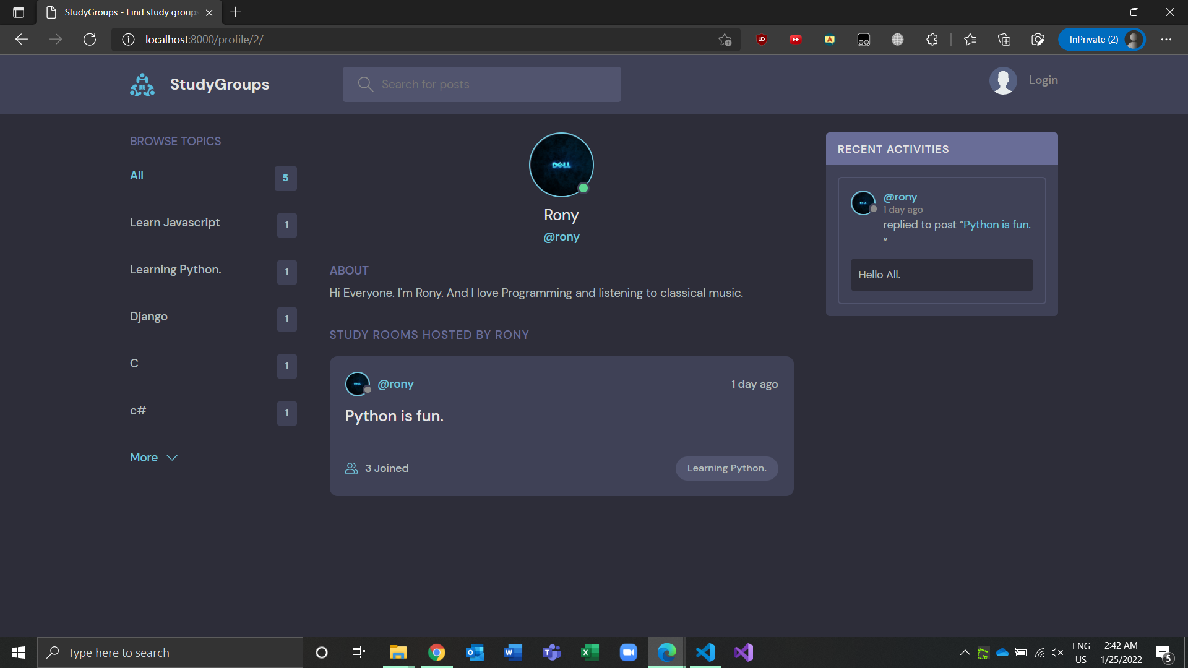Click the search magnifier icon
The height and width of the screenshot is (668, 1188).
coord(366,85)
